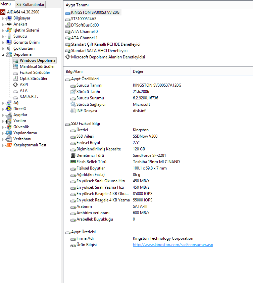Expand the DirectX tree node
The image size is (253, 283).
(3, 109)
